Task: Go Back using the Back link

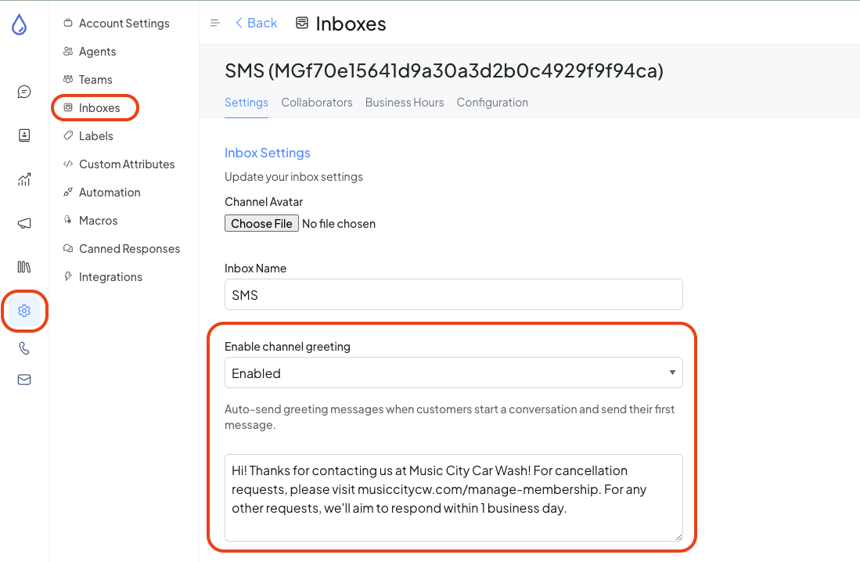Action: click(256, 23)
